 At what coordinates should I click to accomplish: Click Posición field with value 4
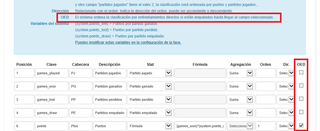click(x=24, y=113)
